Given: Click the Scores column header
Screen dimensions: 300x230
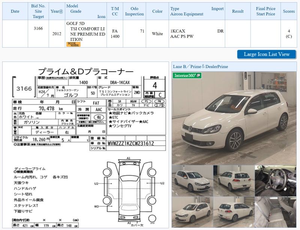Looking at the screenshot, I should pos(289,11).
